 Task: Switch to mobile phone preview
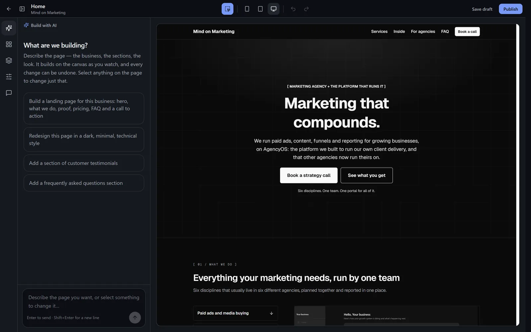point(247,9)
